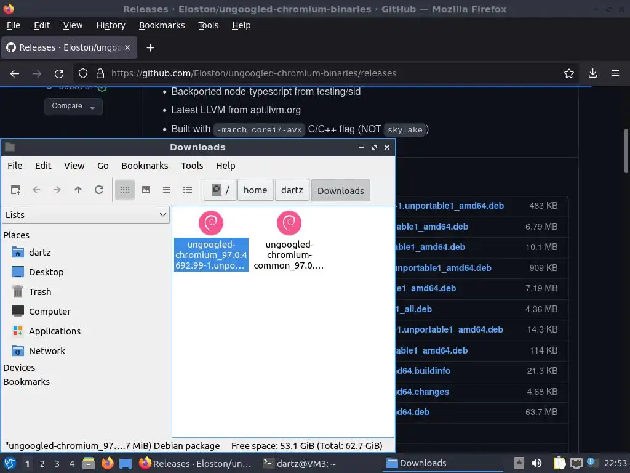The image size is (630, 473).
Task: Open Firefox History menu
Action: (x=111, y=25)
